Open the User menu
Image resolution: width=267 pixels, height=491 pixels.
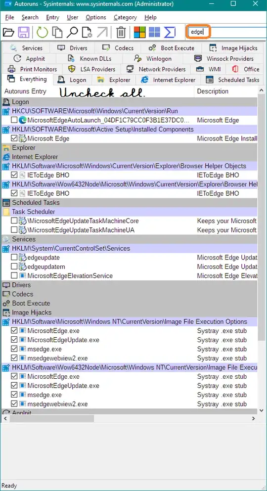[x=73, y=17]
